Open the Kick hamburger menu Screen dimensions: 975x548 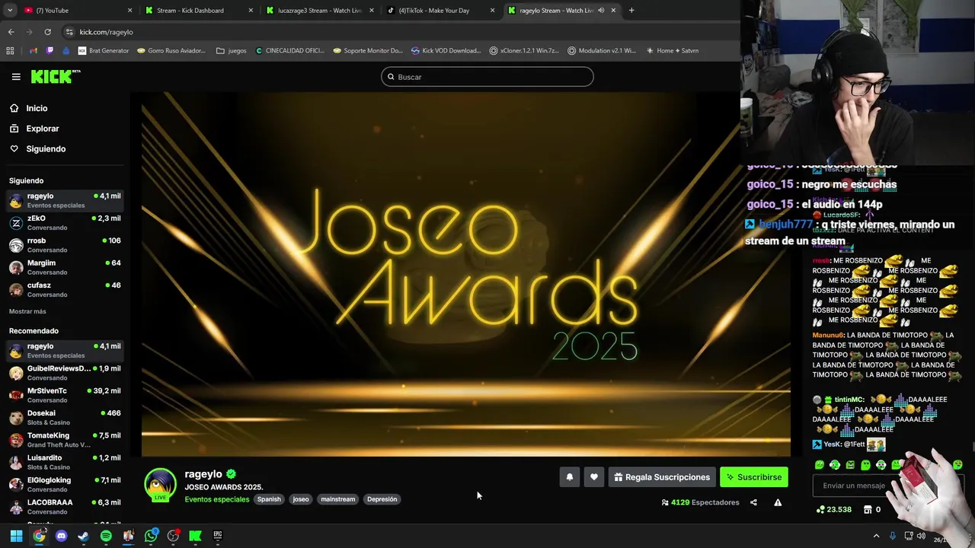coord(16,77)
